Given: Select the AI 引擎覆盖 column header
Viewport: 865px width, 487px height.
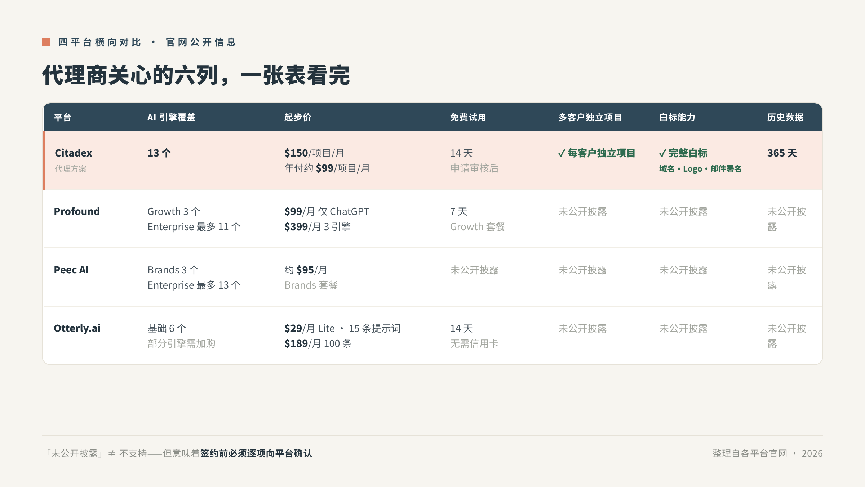Looking at the screenshot, I should pyautogui.click(x=171, y=117).
